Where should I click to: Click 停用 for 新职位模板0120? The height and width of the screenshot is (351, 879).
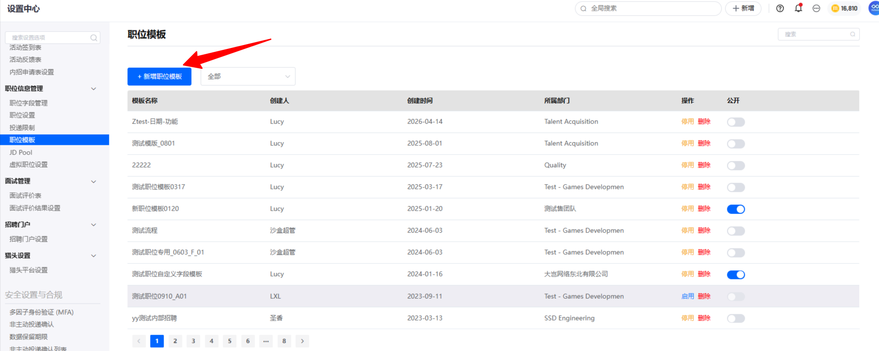pyautogui.click(x=688, y=209)
